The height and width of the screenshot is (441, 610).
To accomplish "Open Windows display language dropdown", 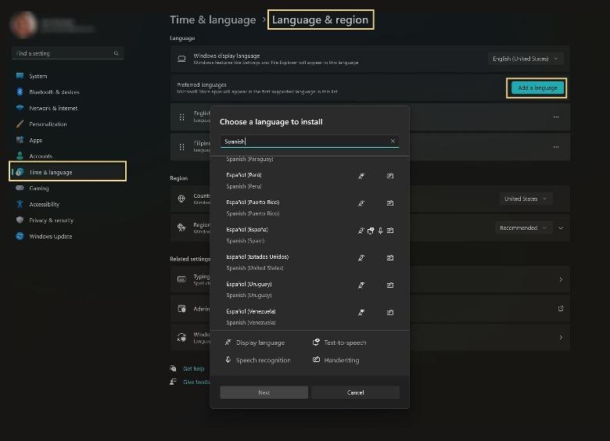I will (526, 59).
